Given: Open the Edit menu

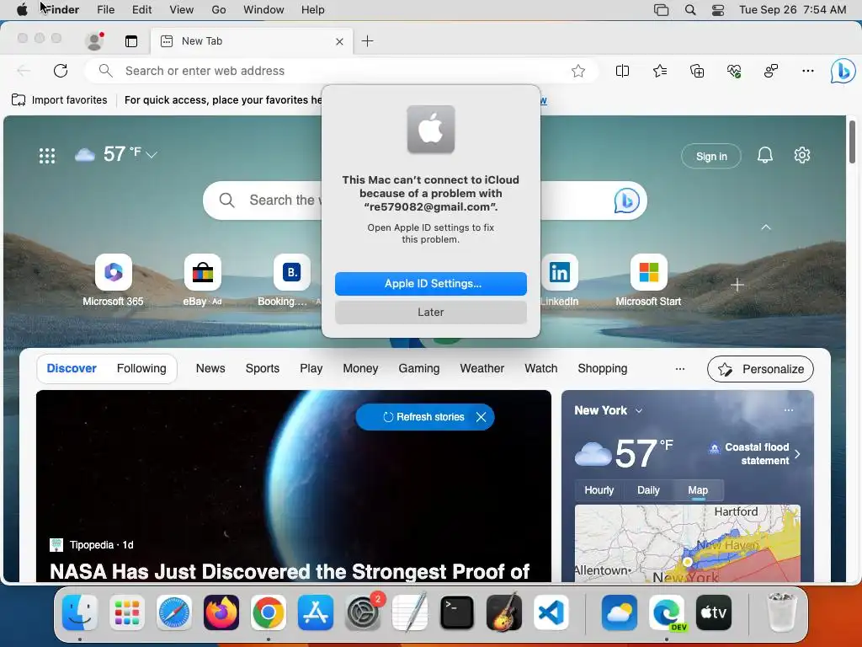Looking at the screenshot, I should pyautogui.click(x=141, y=10).
